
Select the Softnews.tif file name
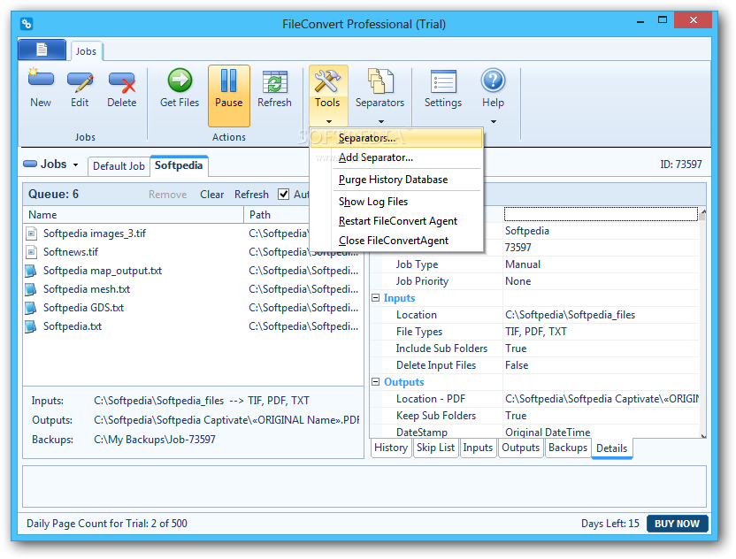(71, 252)
